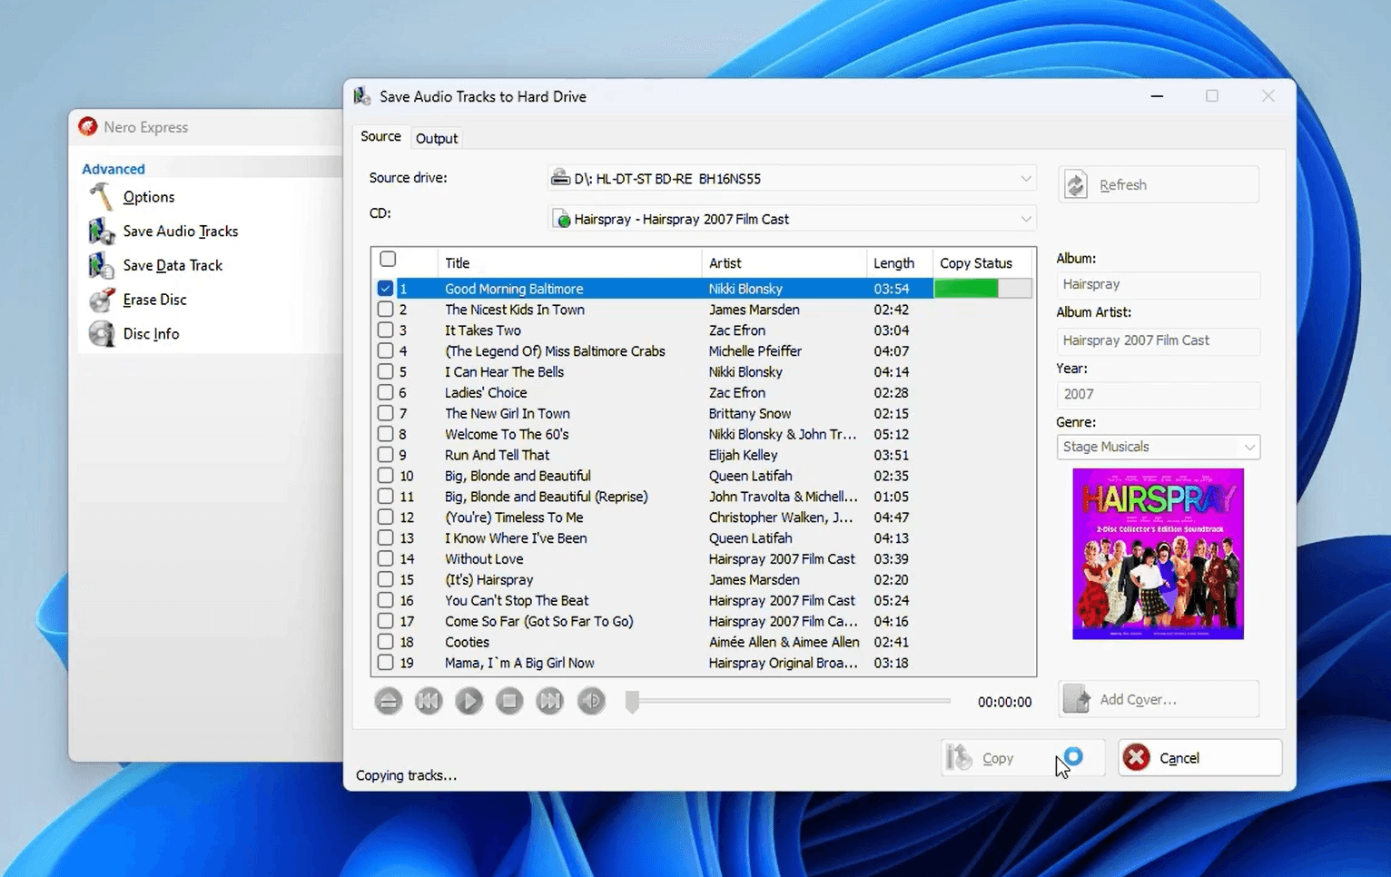Click the stop playback button
Image resolution: width=1391 pixels, height=877 pixels.
pos(509,701)
